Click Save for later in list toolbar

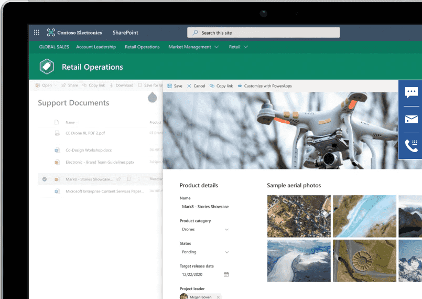coord(150,86)
